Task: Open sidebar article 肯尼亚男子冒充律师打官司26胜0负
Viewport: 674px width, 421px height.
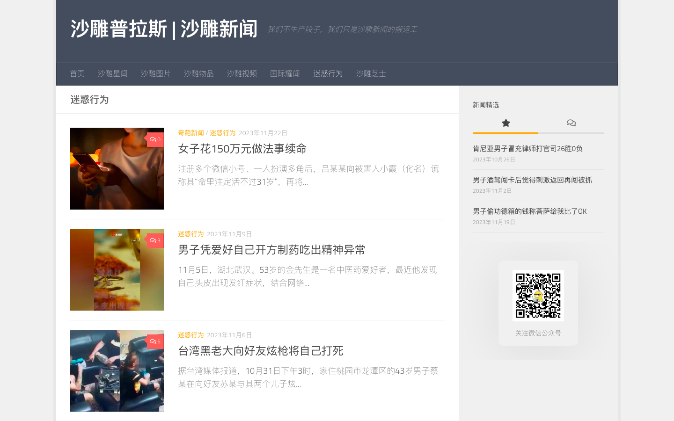Action: click(x=527, y=149)
